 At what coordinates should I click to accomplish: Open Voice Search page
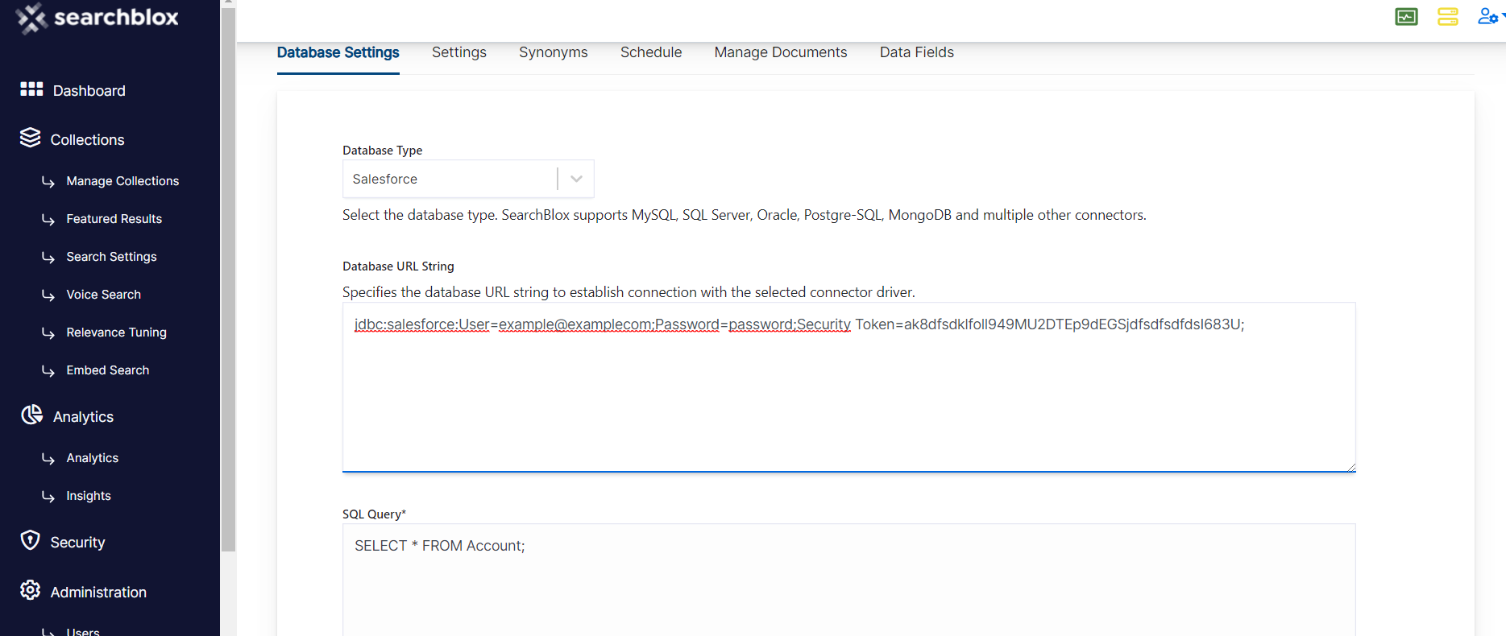(x=104, y=295)
